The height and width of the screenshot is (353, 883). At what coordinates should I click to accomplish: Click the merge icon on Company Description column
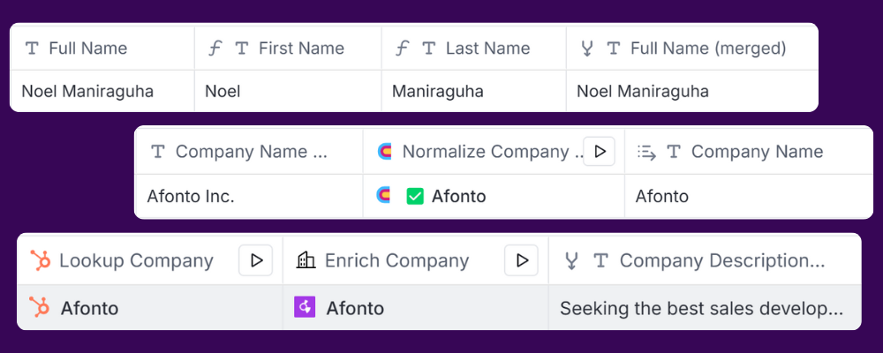[x=571, y=260]
